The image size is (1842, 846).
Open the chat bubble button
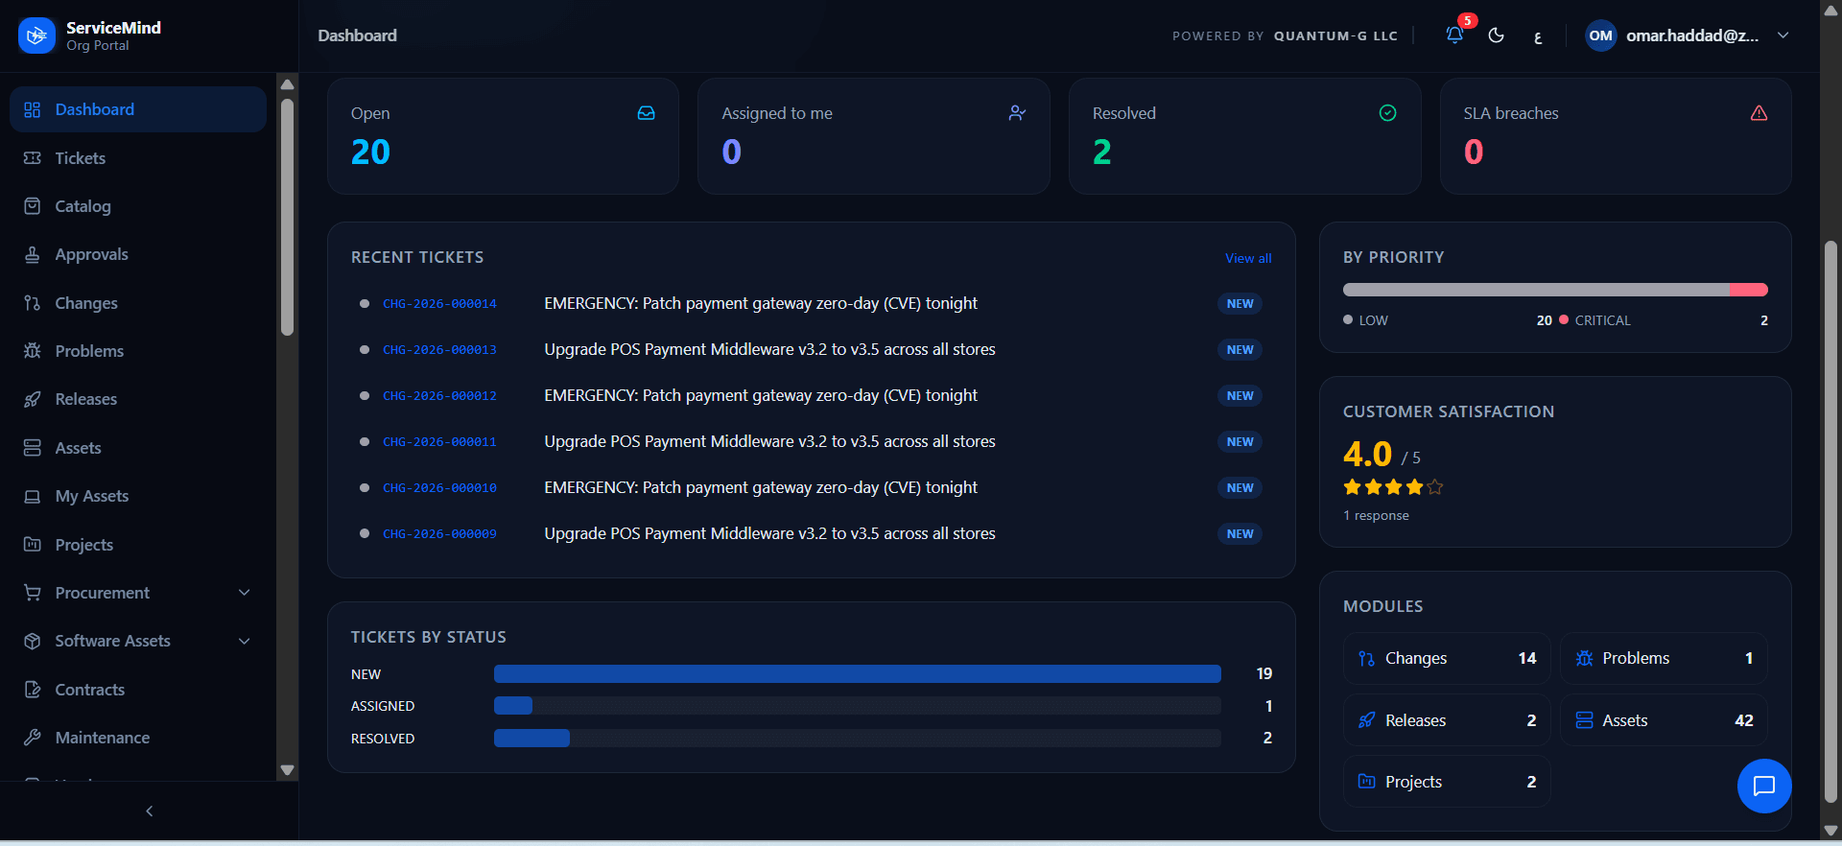pos(1763,786)
